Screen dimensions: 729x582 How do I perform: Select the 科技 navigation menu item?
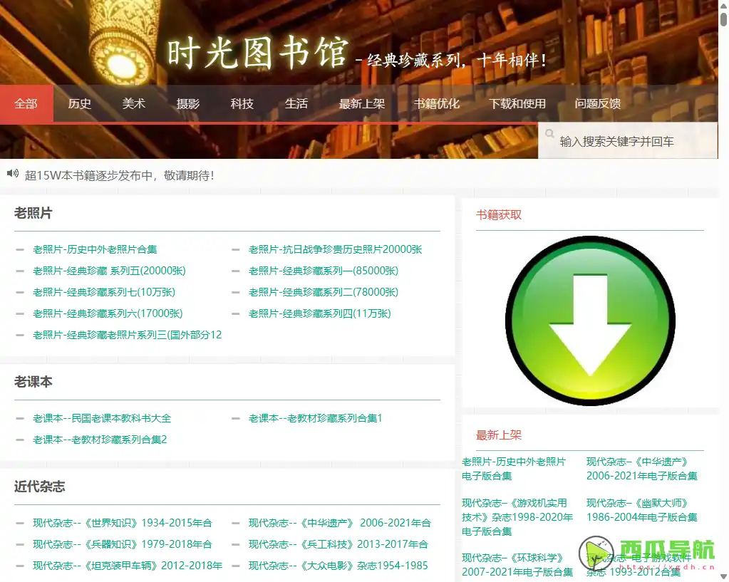(242, 103)
